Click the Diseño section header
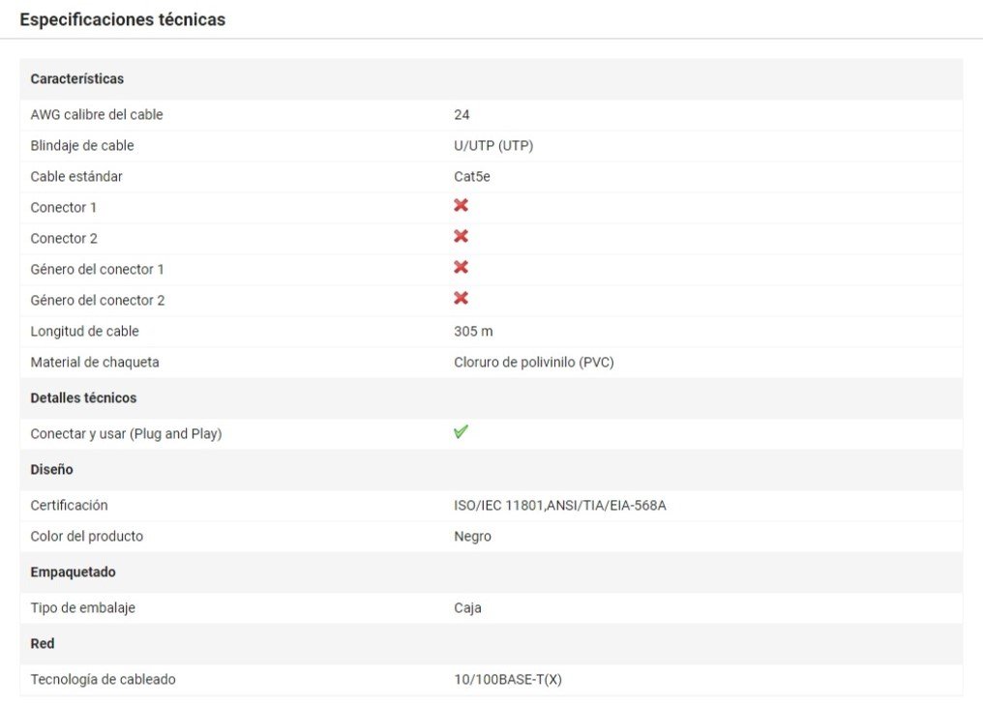Screen dimensions: 983x704 point(52,469)
